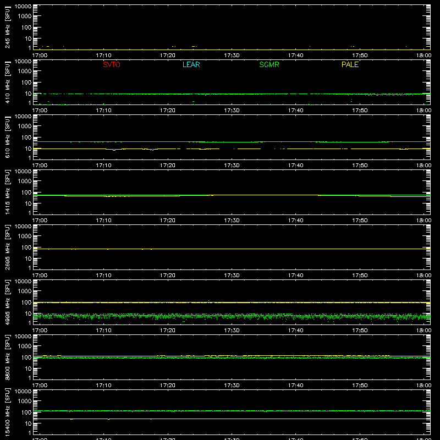Select the 410 MHz [SFU] axis title
Image resolution: width=440 pixels, height=440 pixels.
[7, 82]
